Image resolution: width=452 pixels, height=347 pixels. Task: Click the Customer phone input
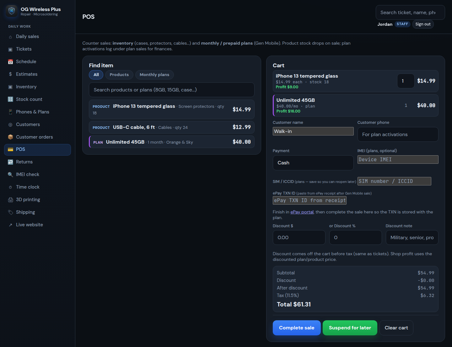pyautogui.click(x=398, y=135)
